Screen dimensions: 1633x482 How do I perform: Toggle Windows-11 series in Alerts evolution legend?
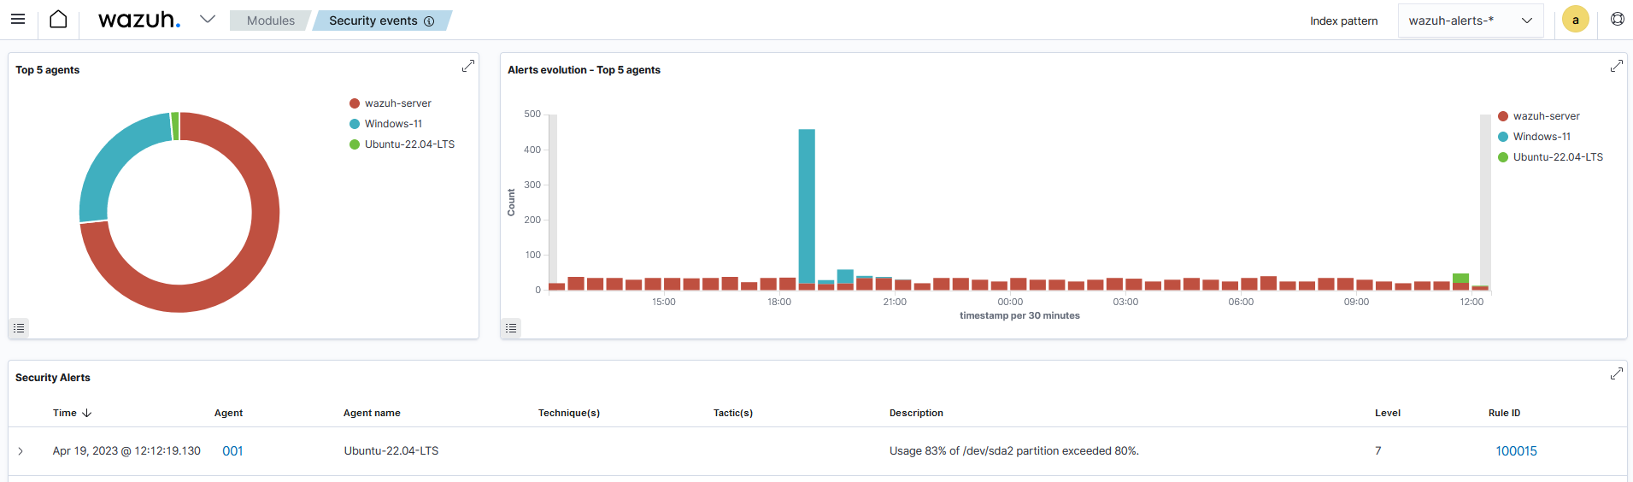click(1541, 137)
